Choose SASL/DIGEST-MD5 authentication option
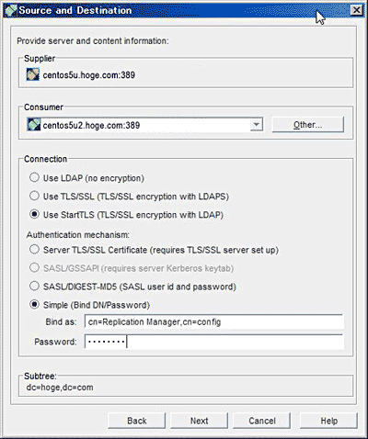The image size is (368, 439). coord(34,287)
